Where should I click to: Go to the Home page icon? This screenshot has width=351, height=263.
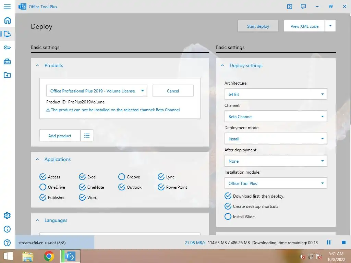[x=8, y=20]
